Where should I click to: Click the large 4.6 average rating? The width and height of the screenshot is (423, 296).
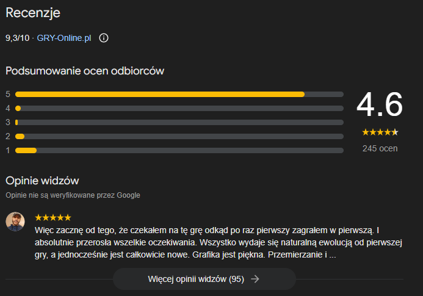pyautogui.click(x=379, y=104)
